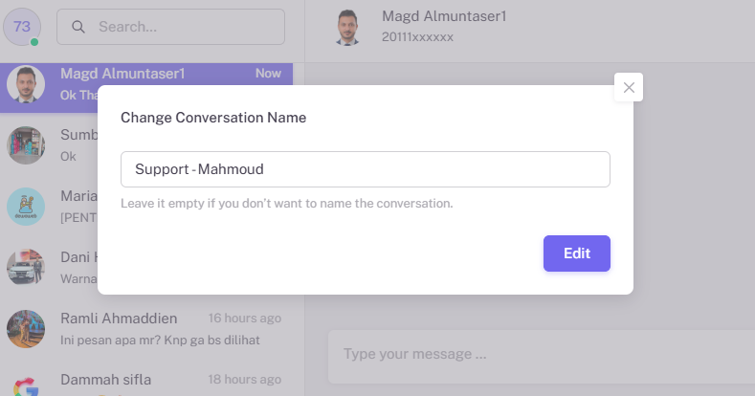Click the 'Now' timestamp on active conversation
The image size is (755, 396).
(x=268, y=73)
